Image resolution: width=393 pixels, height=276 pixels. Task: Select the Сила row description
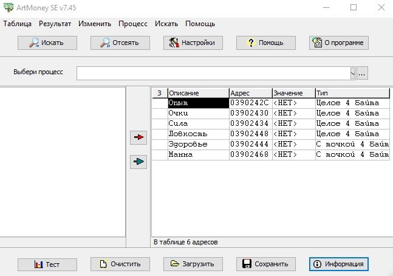[198, 123]
